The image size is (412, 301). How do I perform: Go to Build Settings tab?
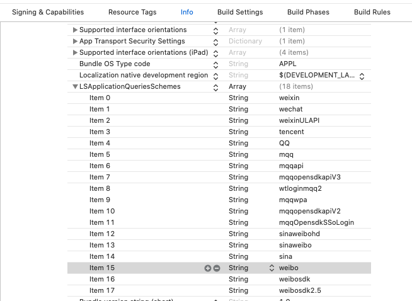pos(240,12)
